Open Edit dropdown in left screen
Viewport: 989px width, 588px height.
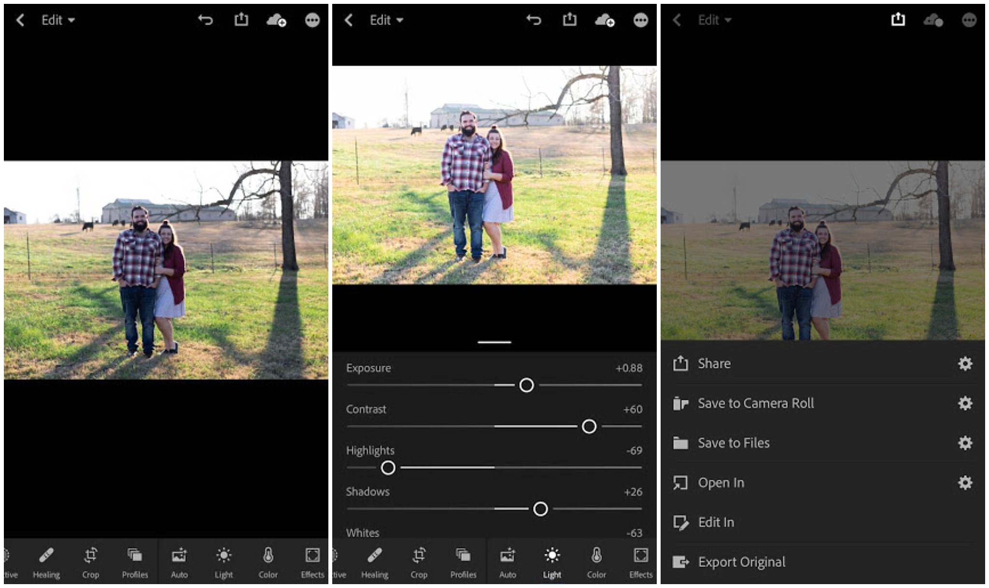pyautogui.click(x=58, y=20)
